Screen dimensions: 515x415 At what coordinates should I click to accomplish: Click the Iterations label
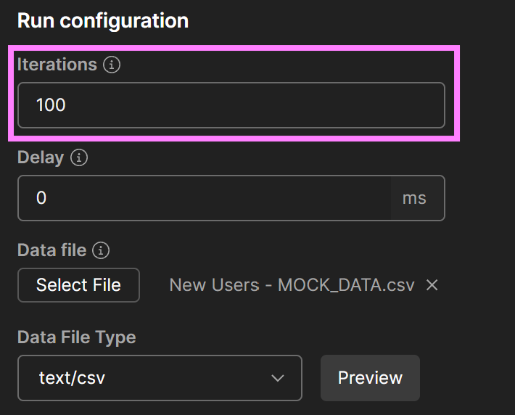tap(57, 64)
